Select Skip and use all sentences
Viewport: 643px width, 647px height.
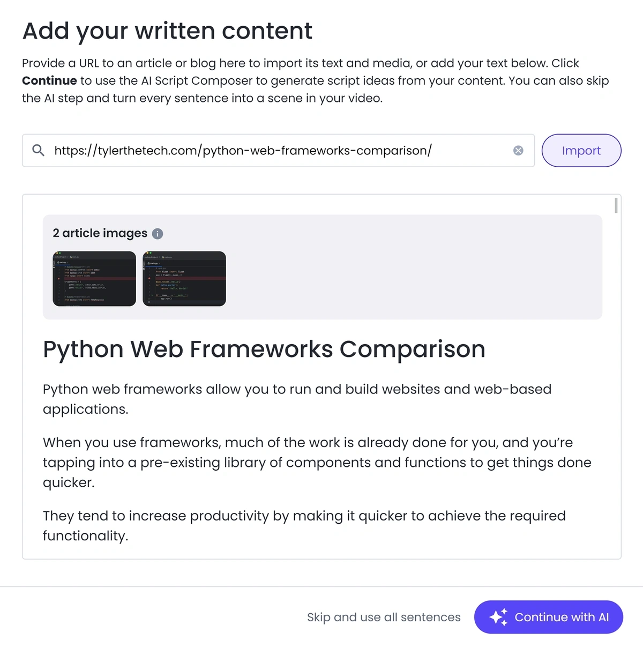(x=384, y=617)
